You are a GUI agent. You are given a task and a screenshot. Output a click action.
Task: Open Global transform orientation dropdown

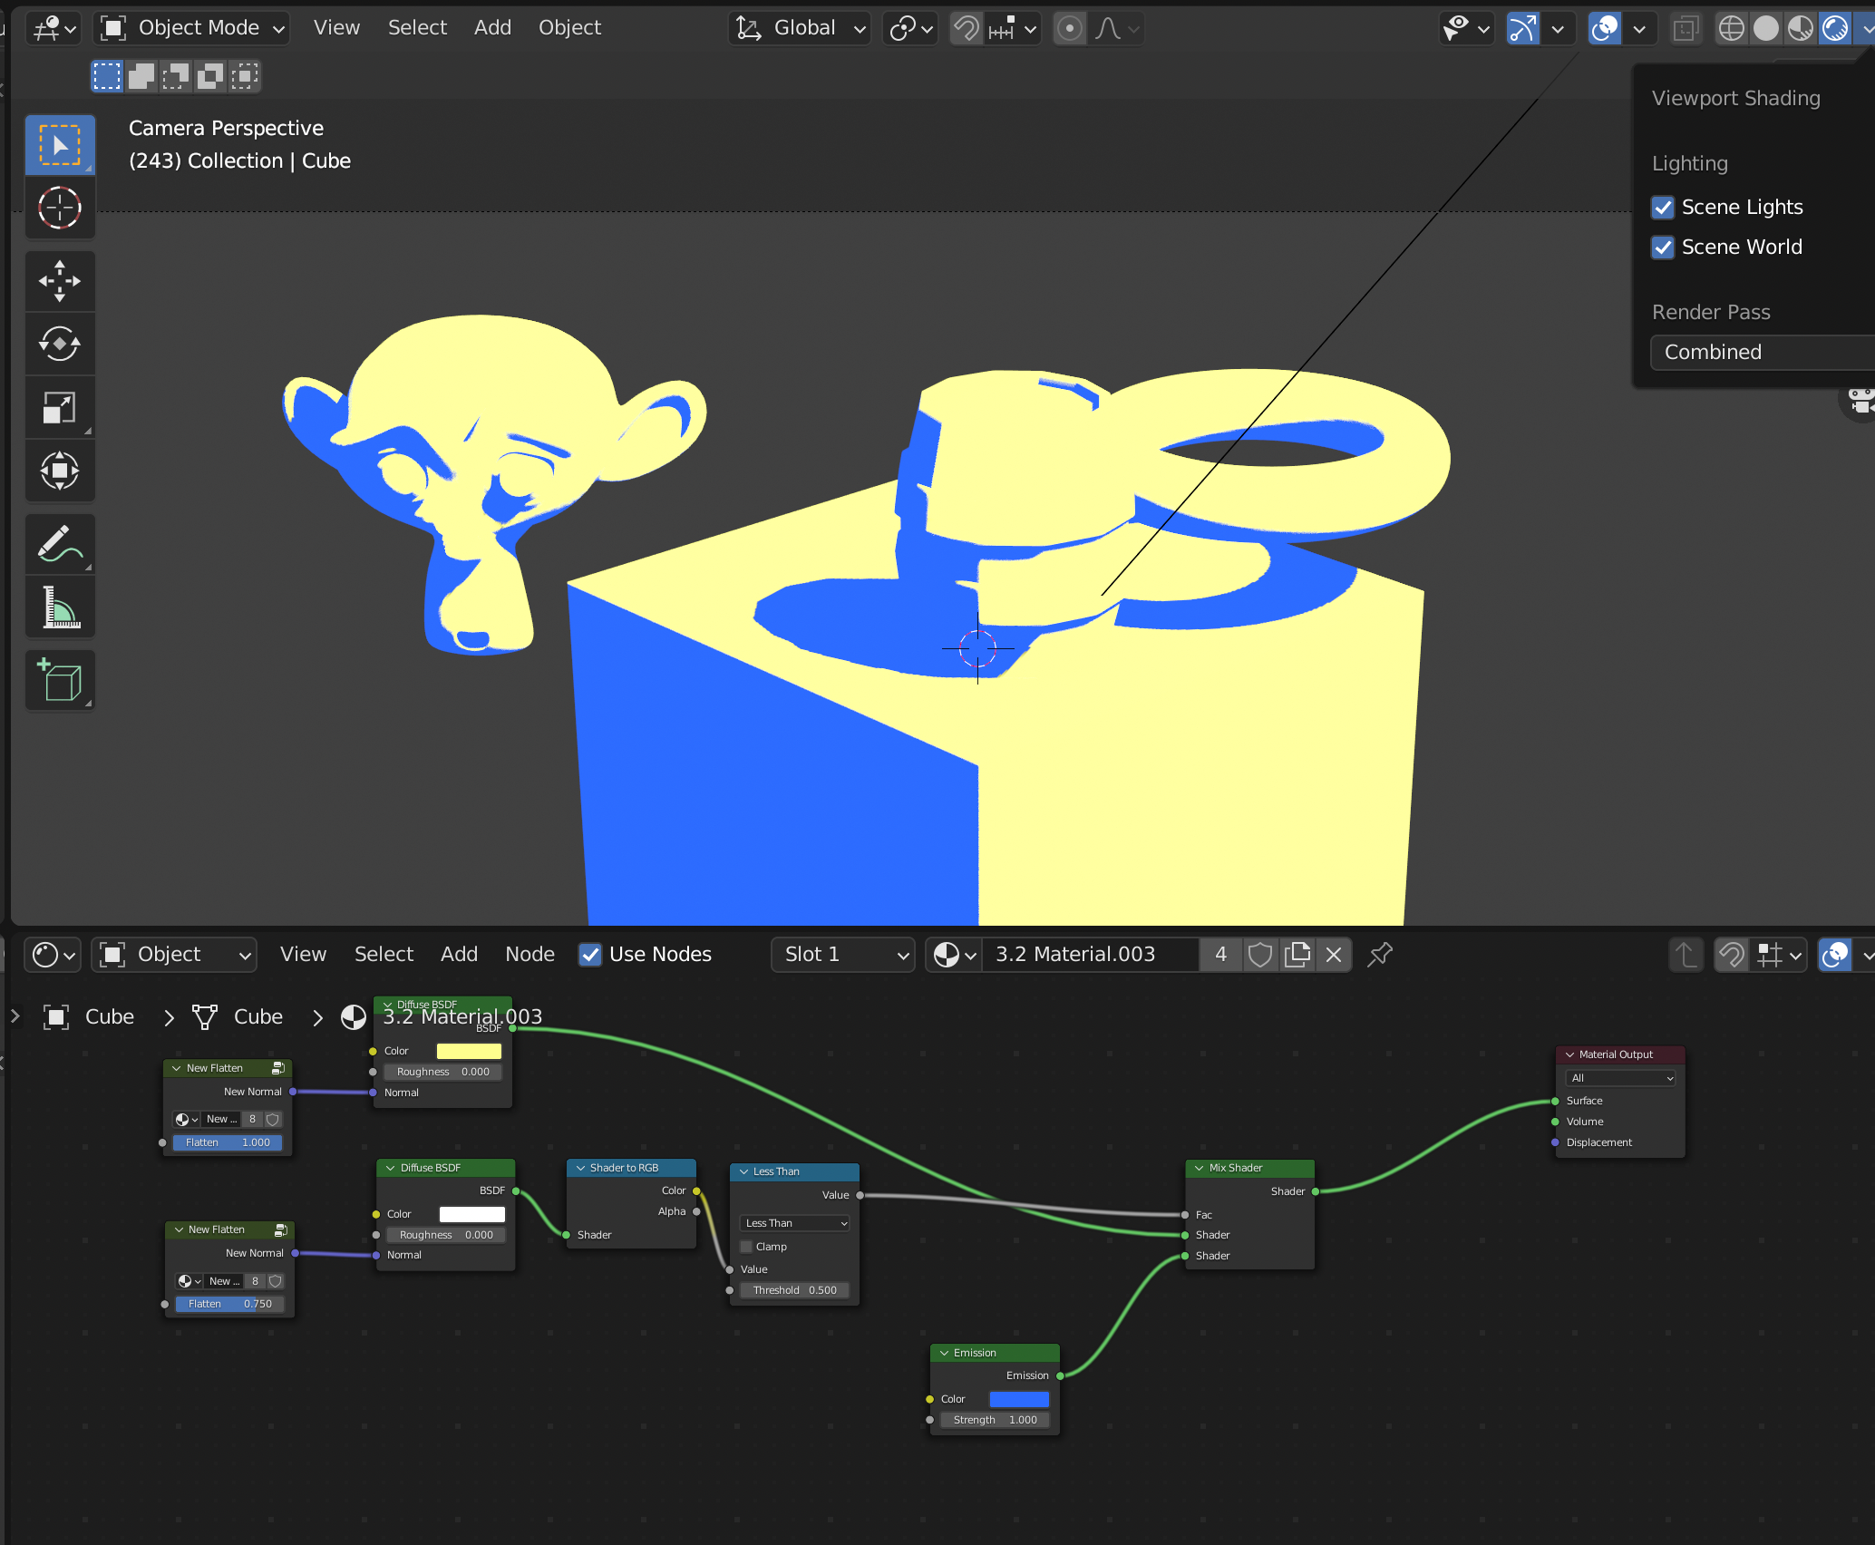[x=800, y=29]
